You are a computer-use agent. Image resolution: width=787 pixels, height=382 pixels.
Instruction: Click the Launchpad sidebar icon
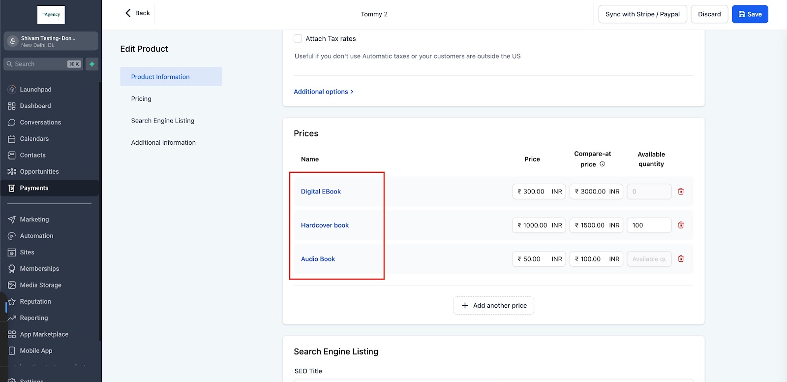click(x=12, y=90)
